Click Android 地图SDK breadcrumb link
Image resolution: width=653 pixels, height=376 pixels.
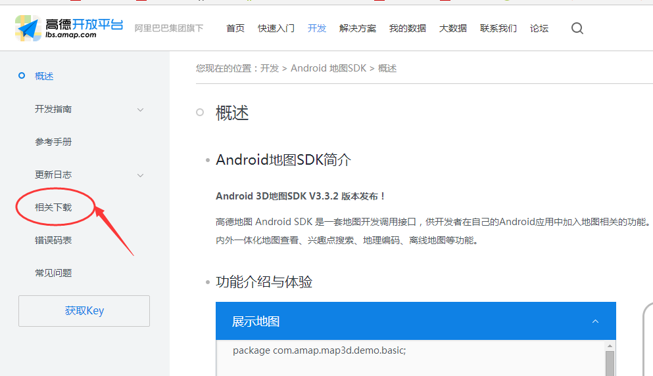(x=329, y=68)
